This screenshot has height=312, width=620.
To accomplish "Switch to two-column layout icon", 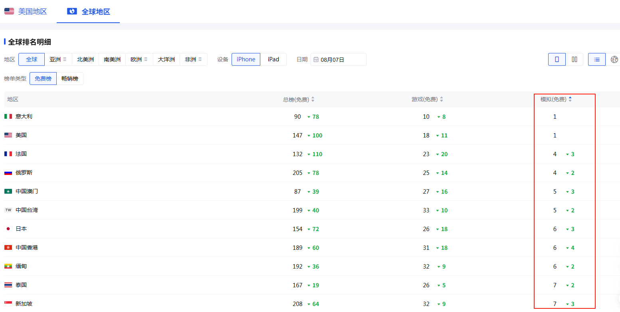I will [x=574, y=59].
